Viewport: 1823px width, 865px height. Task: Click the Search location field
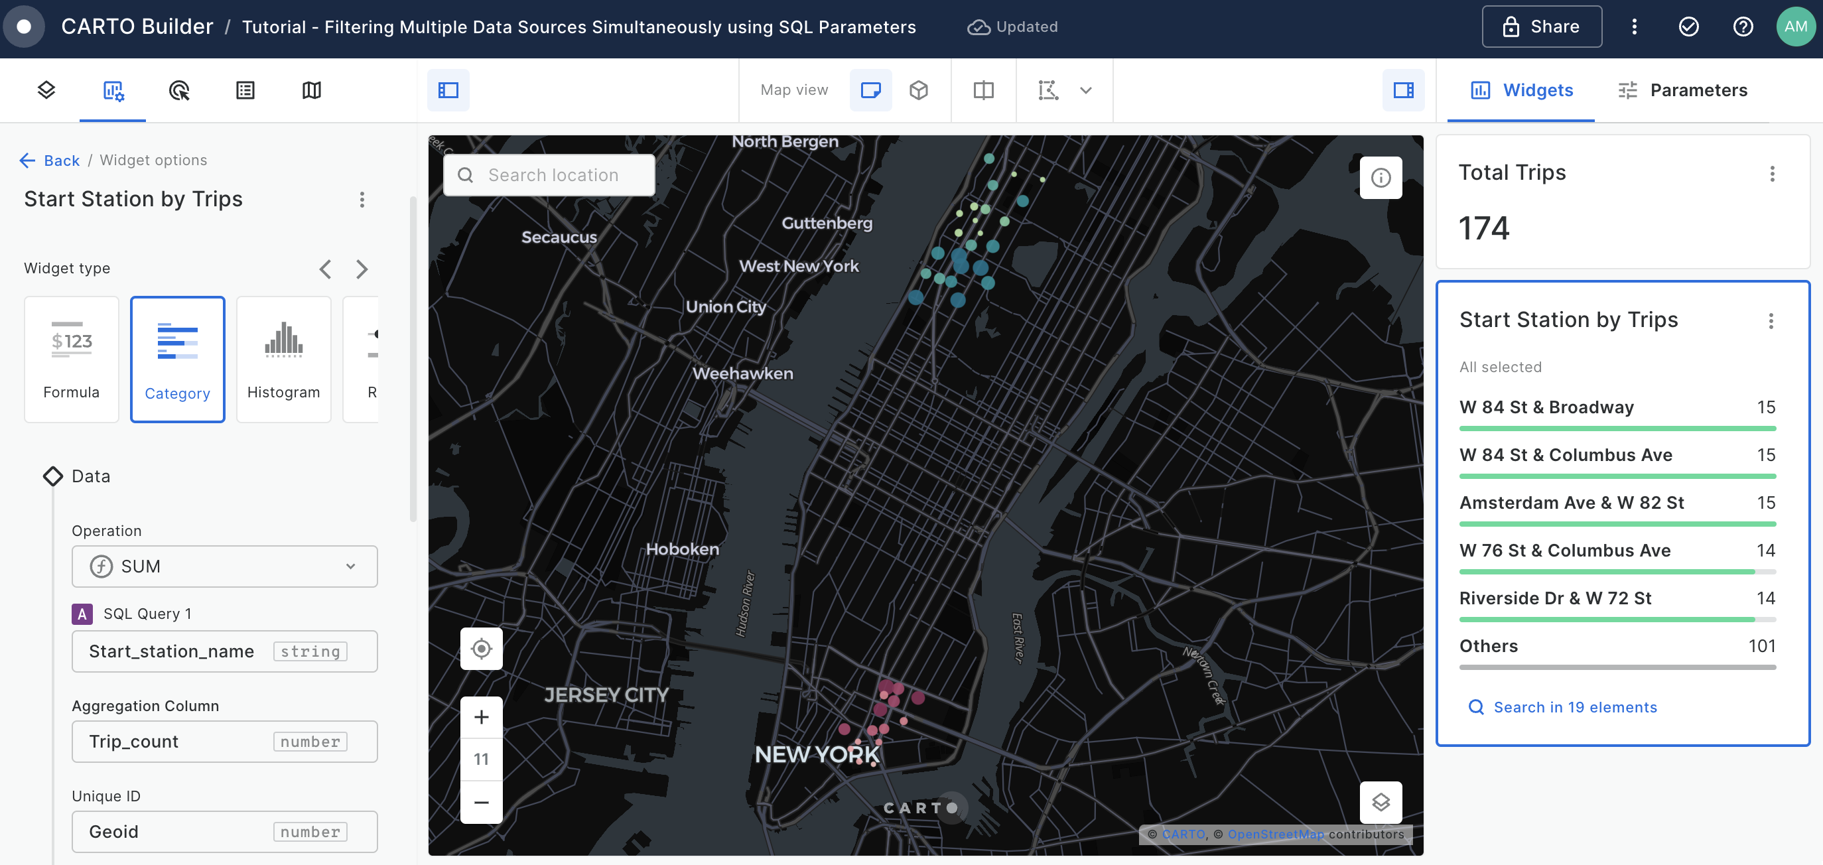pyautogui.click(x=549, y=175)
